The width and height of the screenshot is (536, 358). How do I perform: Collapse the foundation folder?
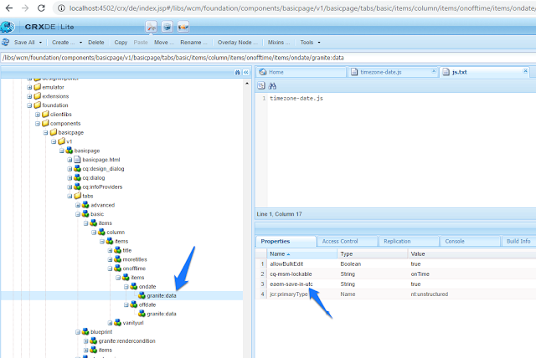(29, 105)
